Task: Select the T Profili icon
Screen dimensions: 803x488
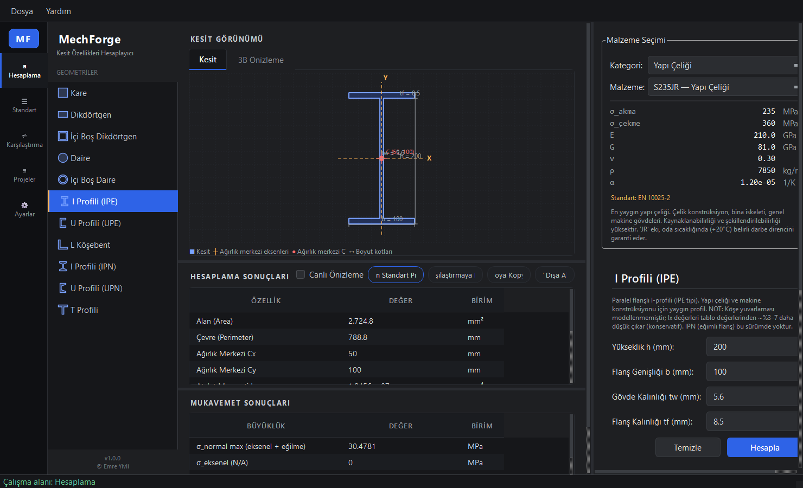Action: click(x=63, y=310)
